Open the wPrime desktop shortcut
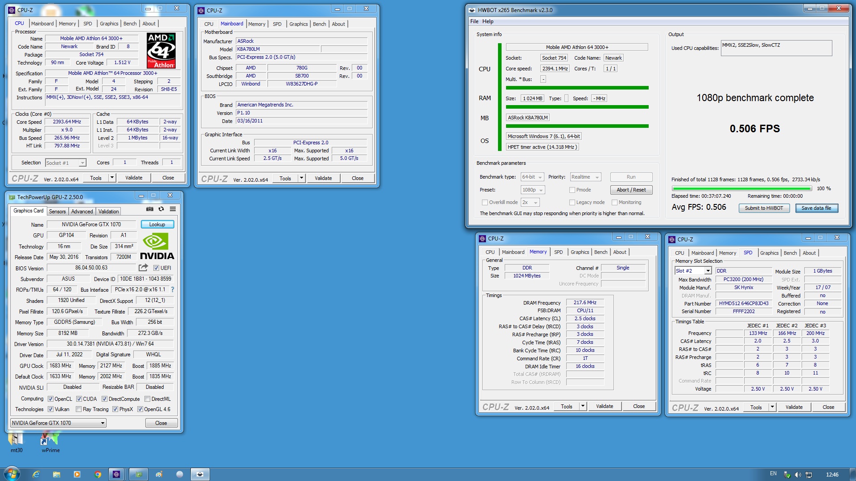 pyautogui.click(x=51, y=442)
